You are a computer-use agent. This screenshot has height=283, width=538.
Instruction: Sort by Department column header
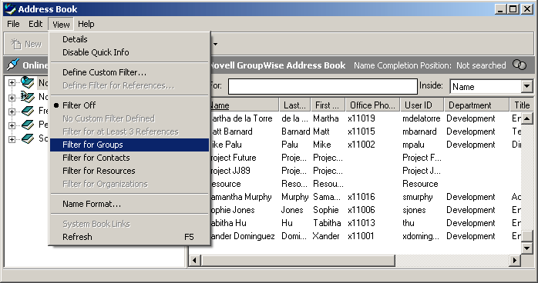tap(476, 105)
